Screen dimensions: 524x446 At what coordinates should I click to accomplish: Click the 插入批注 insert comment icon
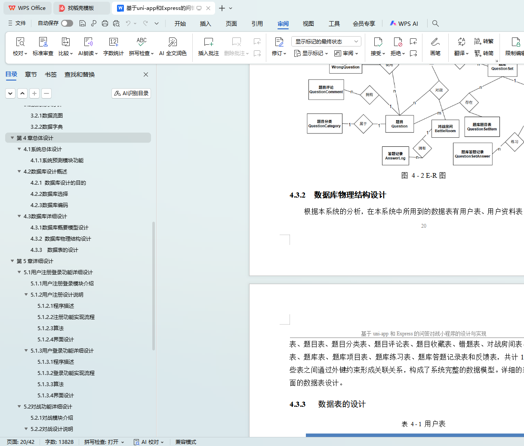pyautogui.click(x=208, y=42)
